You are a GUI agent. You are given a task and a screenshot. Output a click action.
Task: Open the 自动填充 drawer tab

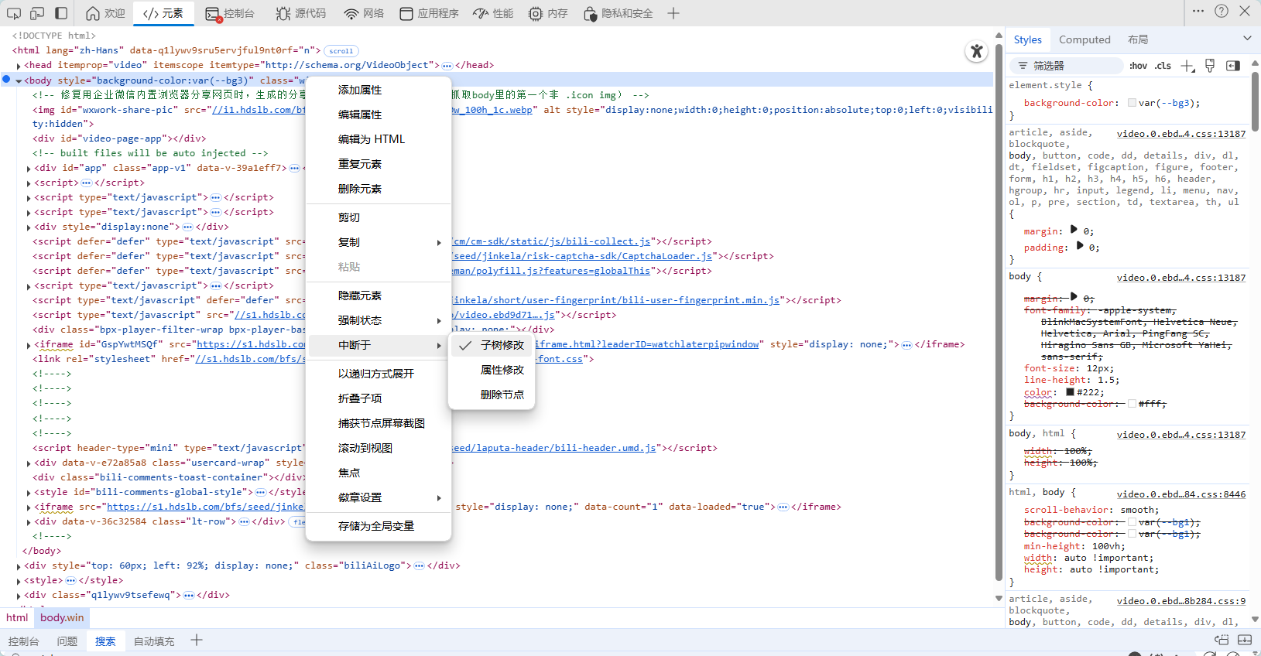click(x=154, y=641)
